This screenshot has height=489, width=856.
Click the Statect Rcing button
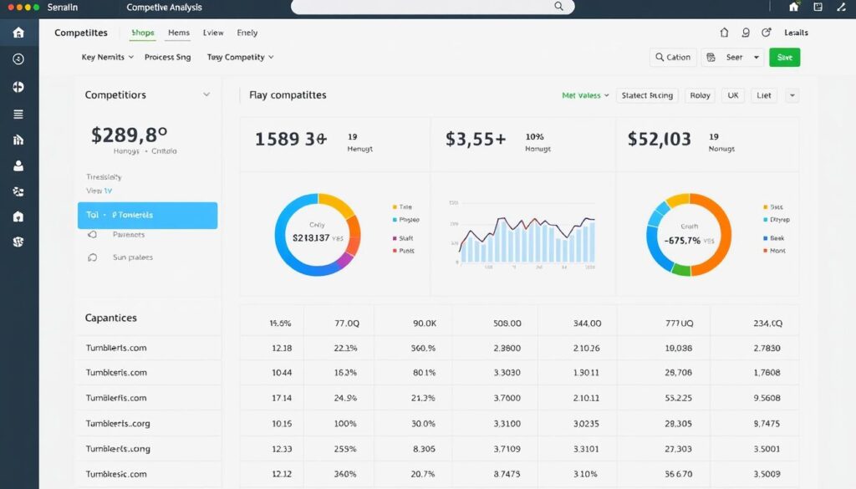tap(647, 95)
